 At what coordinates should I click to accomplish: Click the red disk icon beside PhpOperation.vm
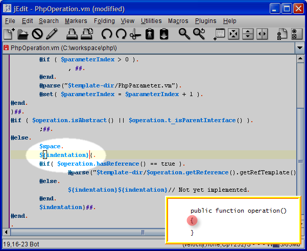click(x=6, y=48)
